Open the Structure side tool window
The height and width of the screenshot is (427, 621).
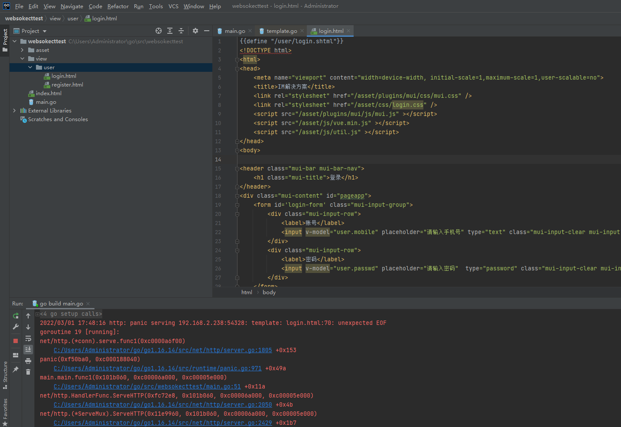click(x=5, y=375)
